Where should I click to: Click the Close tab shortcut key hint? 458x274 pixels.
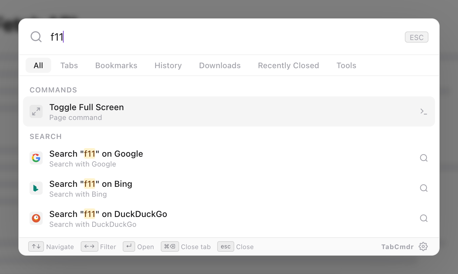point(170,246)
